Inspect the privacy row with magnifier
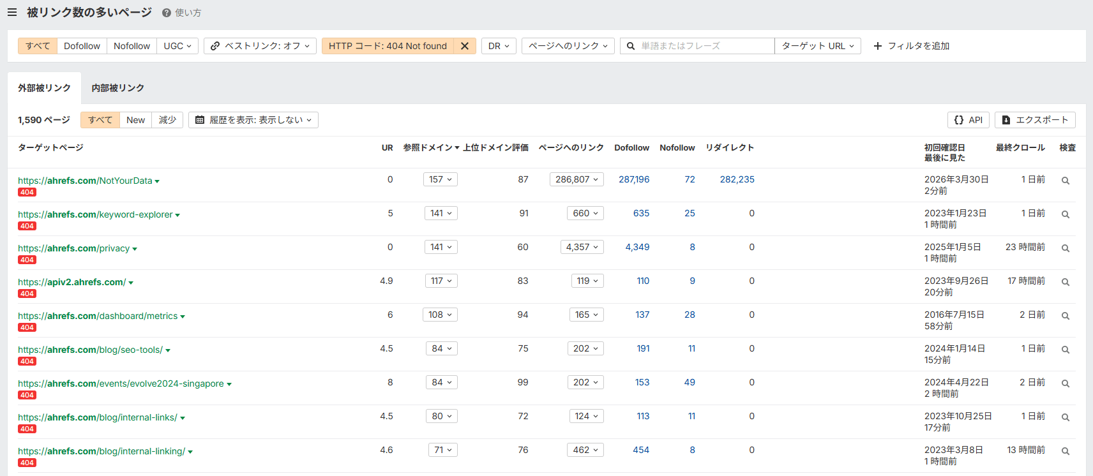The image size is (1093, 476). pos(1066,248)
